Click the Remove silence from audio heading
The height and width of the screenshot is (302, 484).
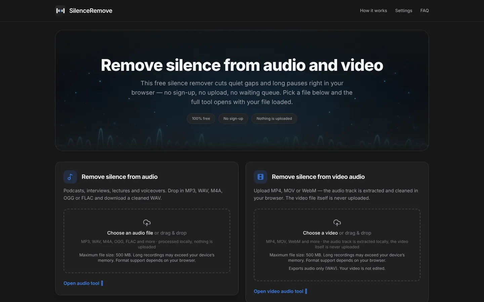[x=120, y=177]
